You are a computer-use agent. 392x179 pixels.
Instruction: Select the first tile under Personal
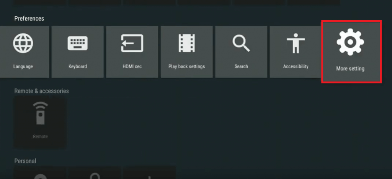click(40, 173)
